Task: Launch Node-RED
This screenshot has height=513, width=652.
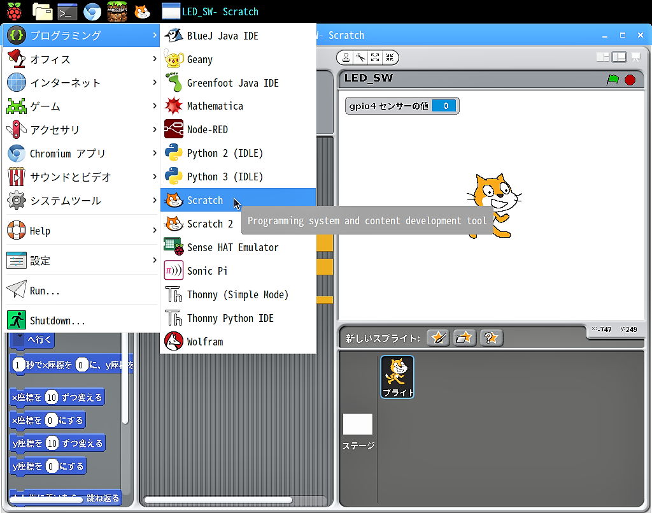Action: [238, 129]
